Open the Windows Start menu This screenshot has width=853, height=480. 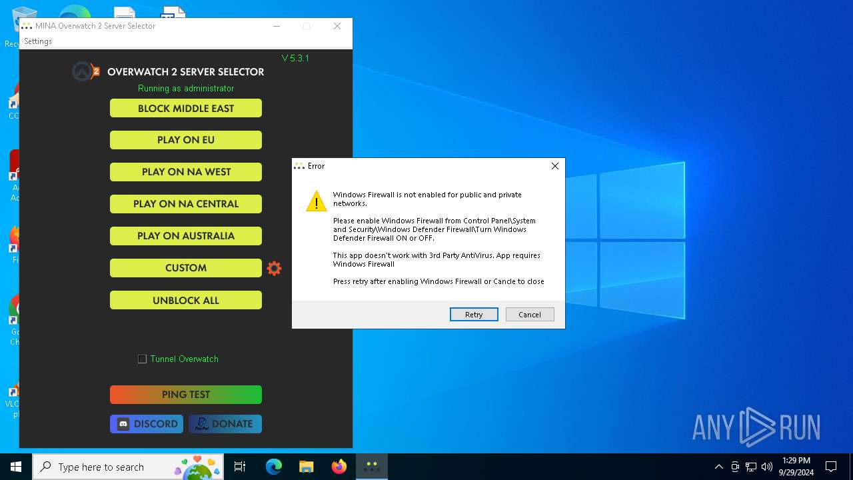[x=16, y=467]
